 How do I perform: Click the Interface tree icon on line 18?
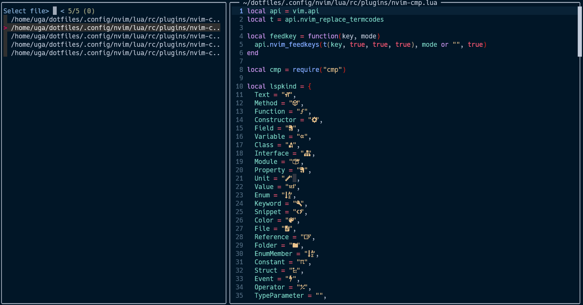[307, 153]
